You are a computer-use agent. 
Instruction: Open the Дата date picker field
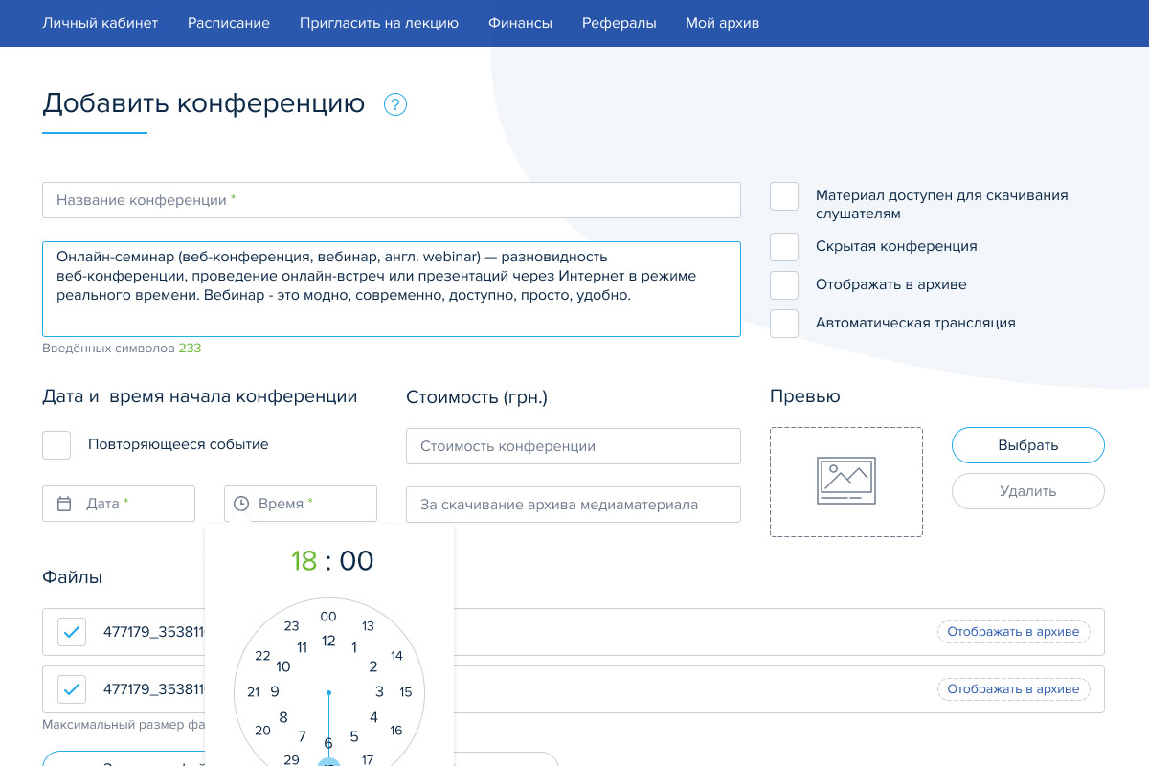(x=119, y=504)
